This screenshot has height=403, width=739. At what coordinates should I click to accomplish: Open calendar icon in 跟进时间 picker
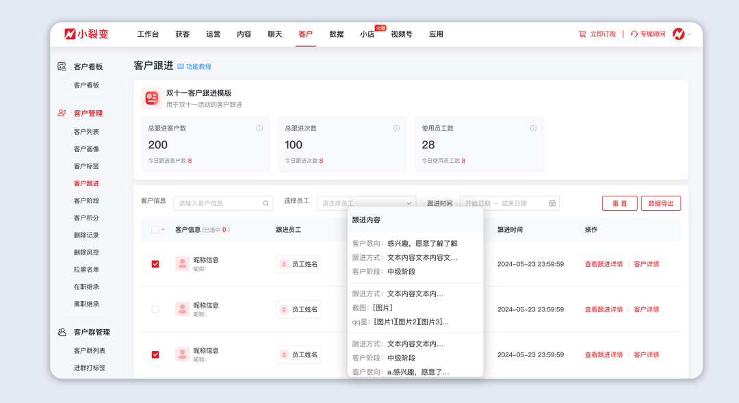pos(552,203)
